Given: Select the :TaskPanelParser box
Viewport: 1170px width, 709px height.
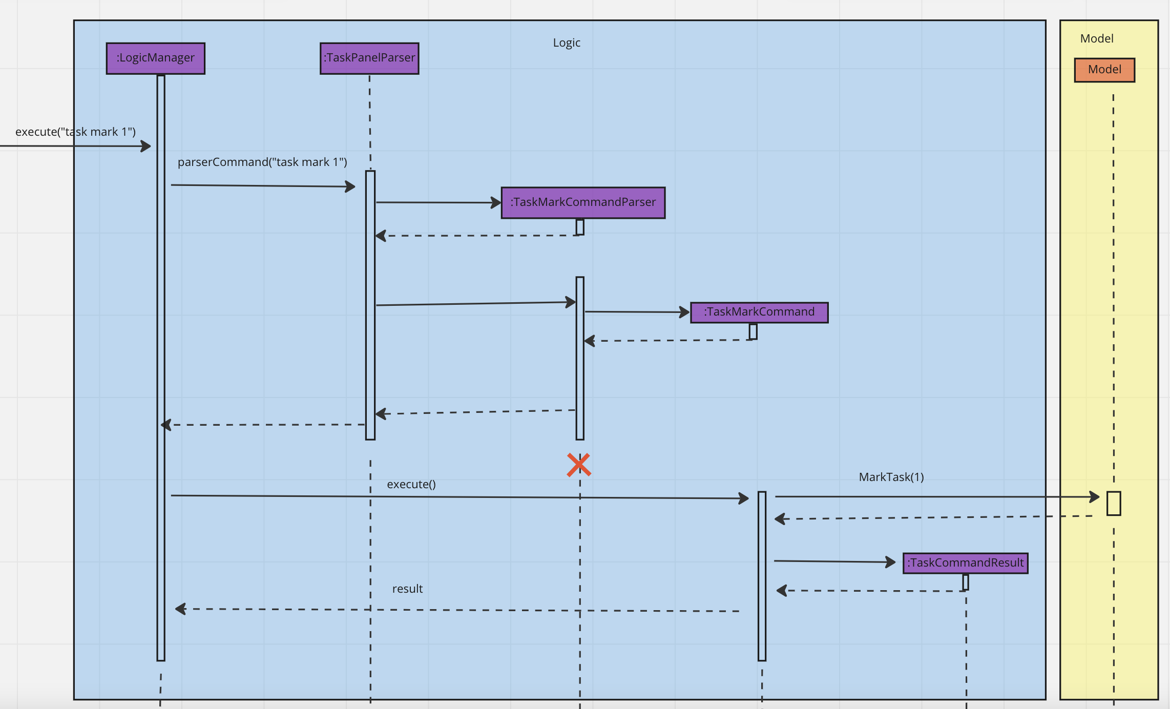Looking at the screenshot, I should pyautogui.click(x=369, y=58).
